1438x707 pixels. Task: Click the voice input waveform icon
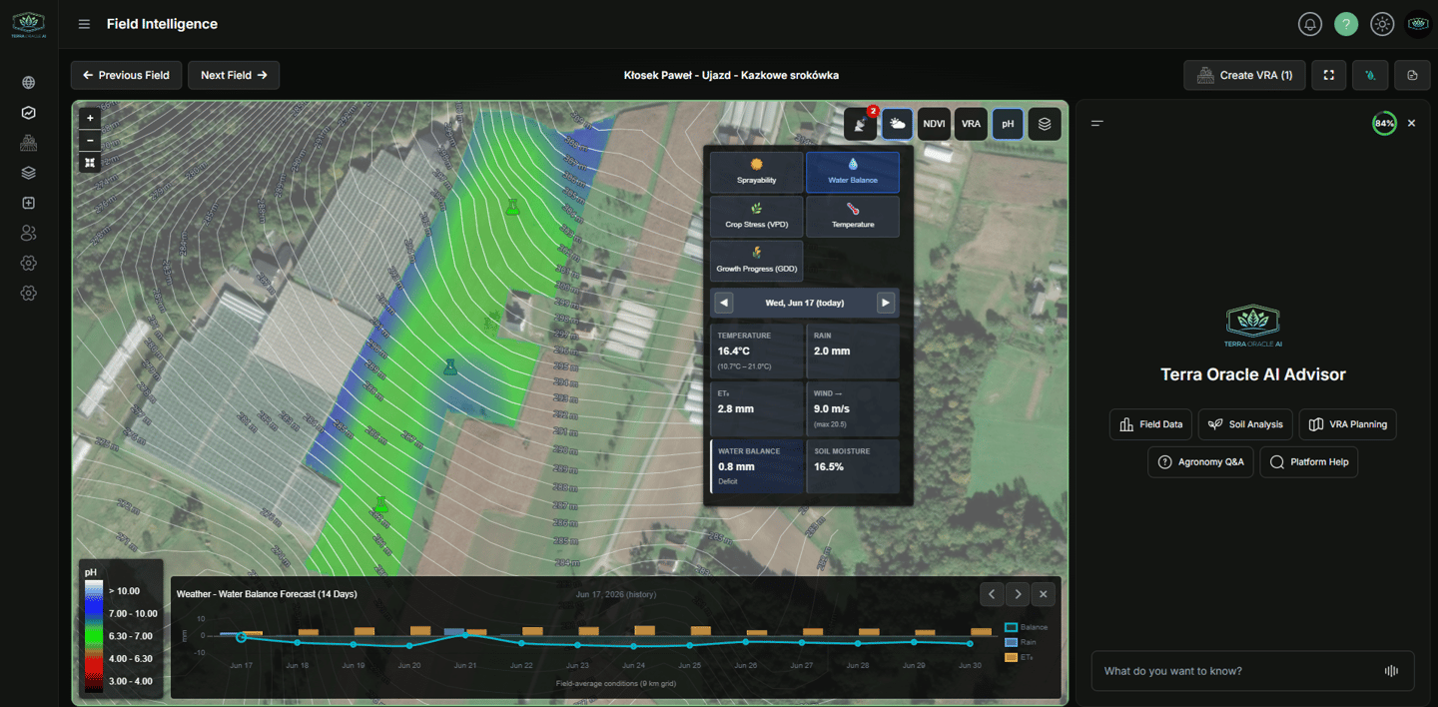1391,671
